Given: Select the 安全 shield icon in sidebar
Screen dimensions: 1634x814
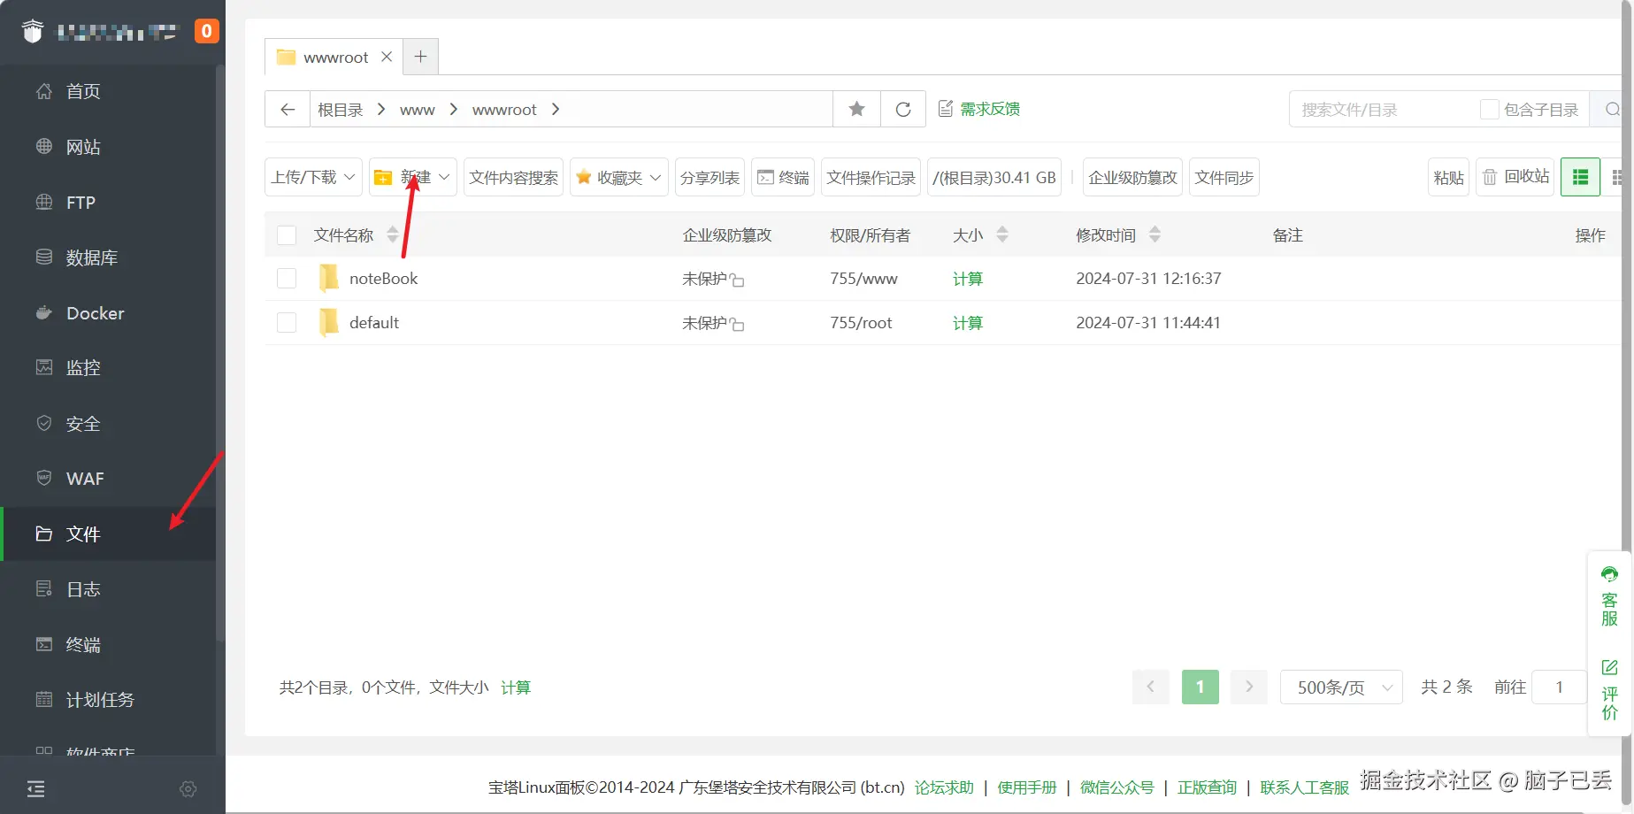Looking at the screenshot, I should tap(43, 423).
